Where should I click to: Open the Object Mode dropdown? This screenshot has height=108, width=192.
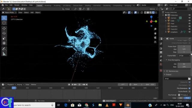pyautogui.click(x=9, y=13)
